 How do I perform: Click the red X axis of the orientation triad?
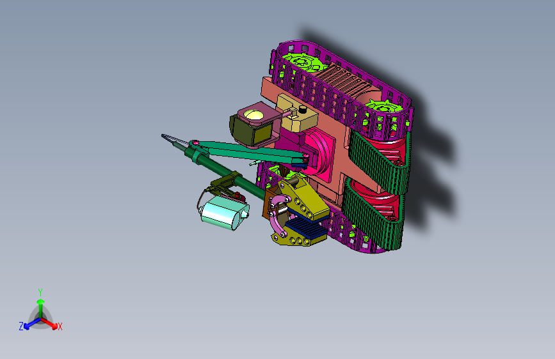(x=49, y=323)
